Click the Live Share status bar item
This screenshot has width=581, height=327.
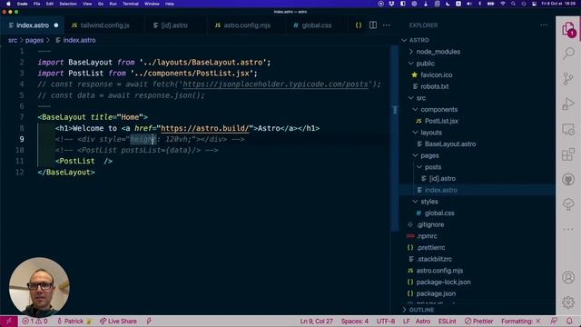coord(118,321)
